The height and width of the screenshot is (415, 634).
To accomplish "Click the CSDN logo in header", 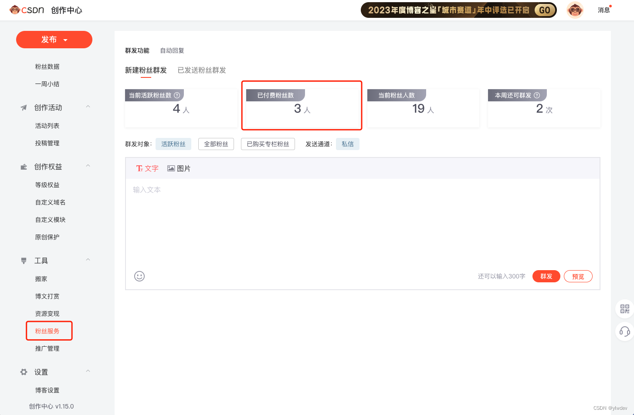I will 27,10.
